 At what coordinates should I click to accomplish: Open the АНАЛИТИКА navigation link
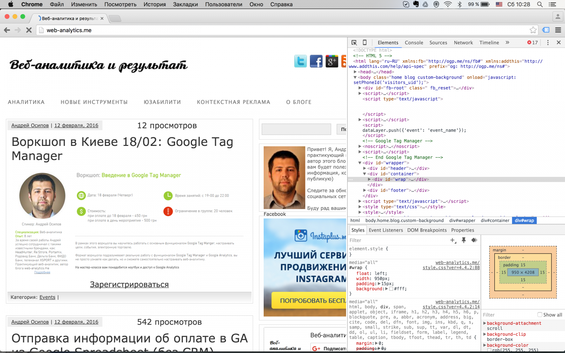coord(26,102)
